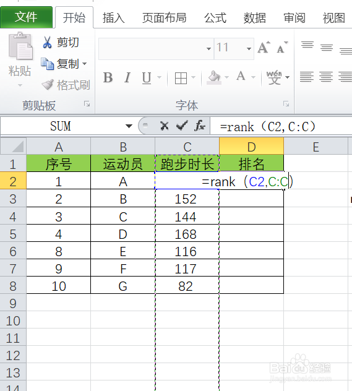
Task: Select column D header
Action: [x=252, y=147]
